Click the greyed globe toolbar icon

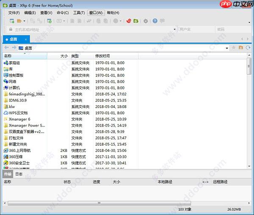(x=116, y=21)
